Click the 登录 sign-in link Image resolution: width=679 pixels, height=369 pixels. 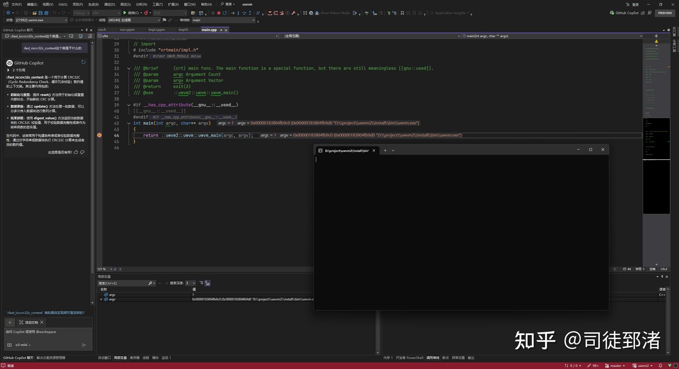point(636,4)
